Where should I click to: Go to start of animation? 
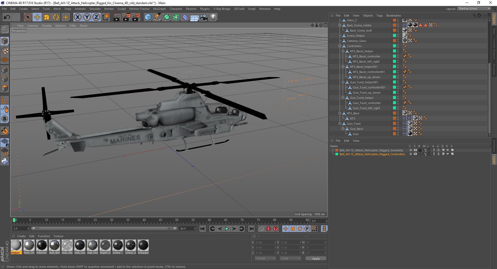[x=203, y=229]
